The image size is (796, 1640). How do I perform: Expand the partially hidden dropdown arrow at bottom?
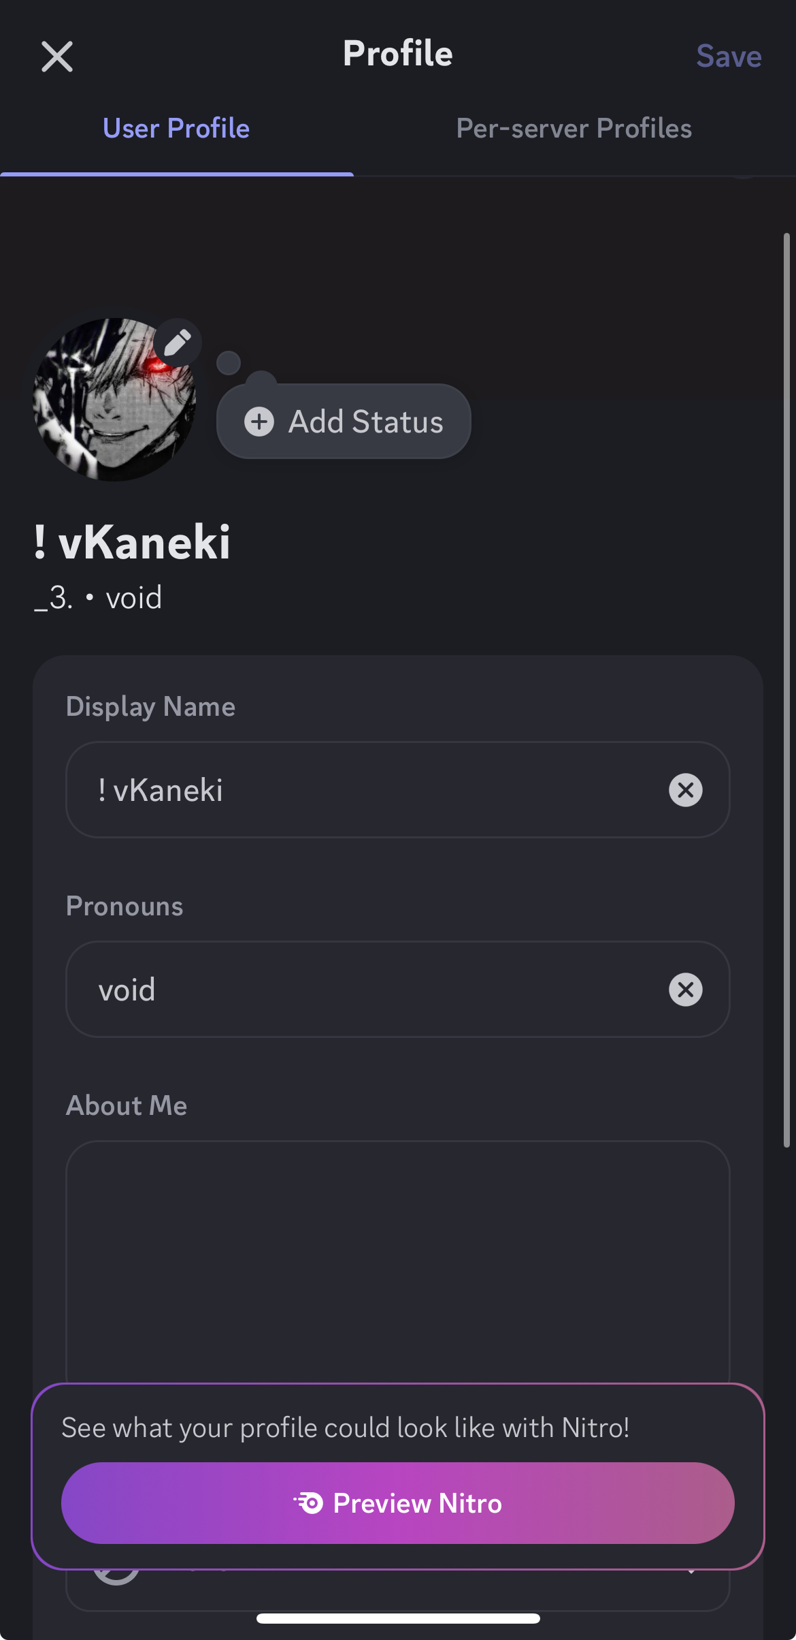click(691, 1572)
